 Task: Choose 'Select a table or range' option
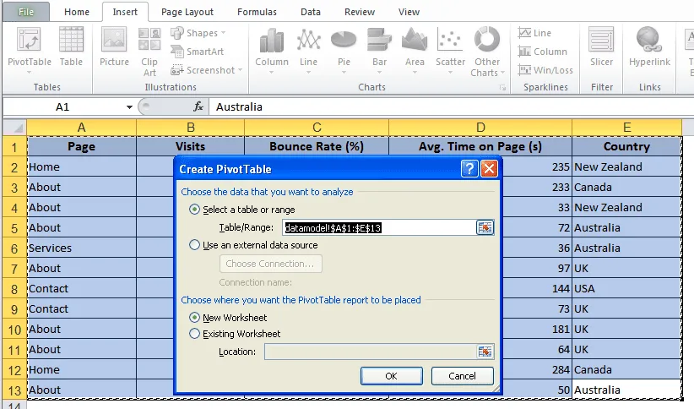click(x=194, y=210)
